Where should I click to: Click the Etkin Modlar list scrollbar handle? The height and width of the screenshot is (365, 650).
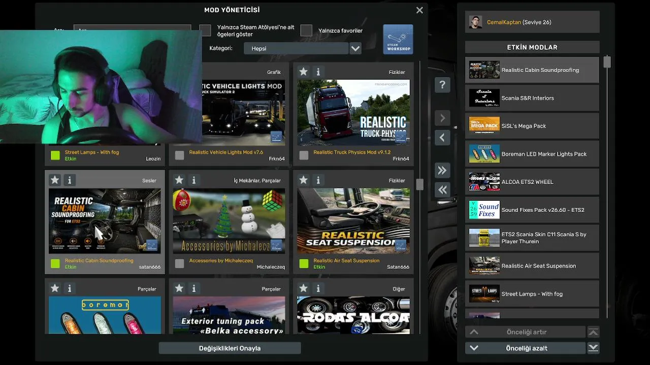(x=607, y=62)
